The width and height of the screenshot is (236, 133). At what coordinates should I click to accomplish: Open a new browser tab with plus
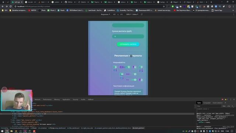coord(211,2)
